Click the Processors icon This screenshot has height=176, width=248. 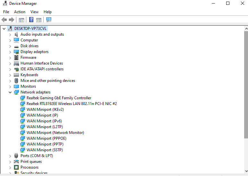(x=16, y=167)
